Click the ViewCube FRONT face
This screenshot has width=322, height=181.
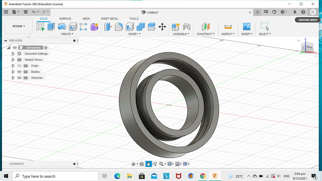coord(309,47)
